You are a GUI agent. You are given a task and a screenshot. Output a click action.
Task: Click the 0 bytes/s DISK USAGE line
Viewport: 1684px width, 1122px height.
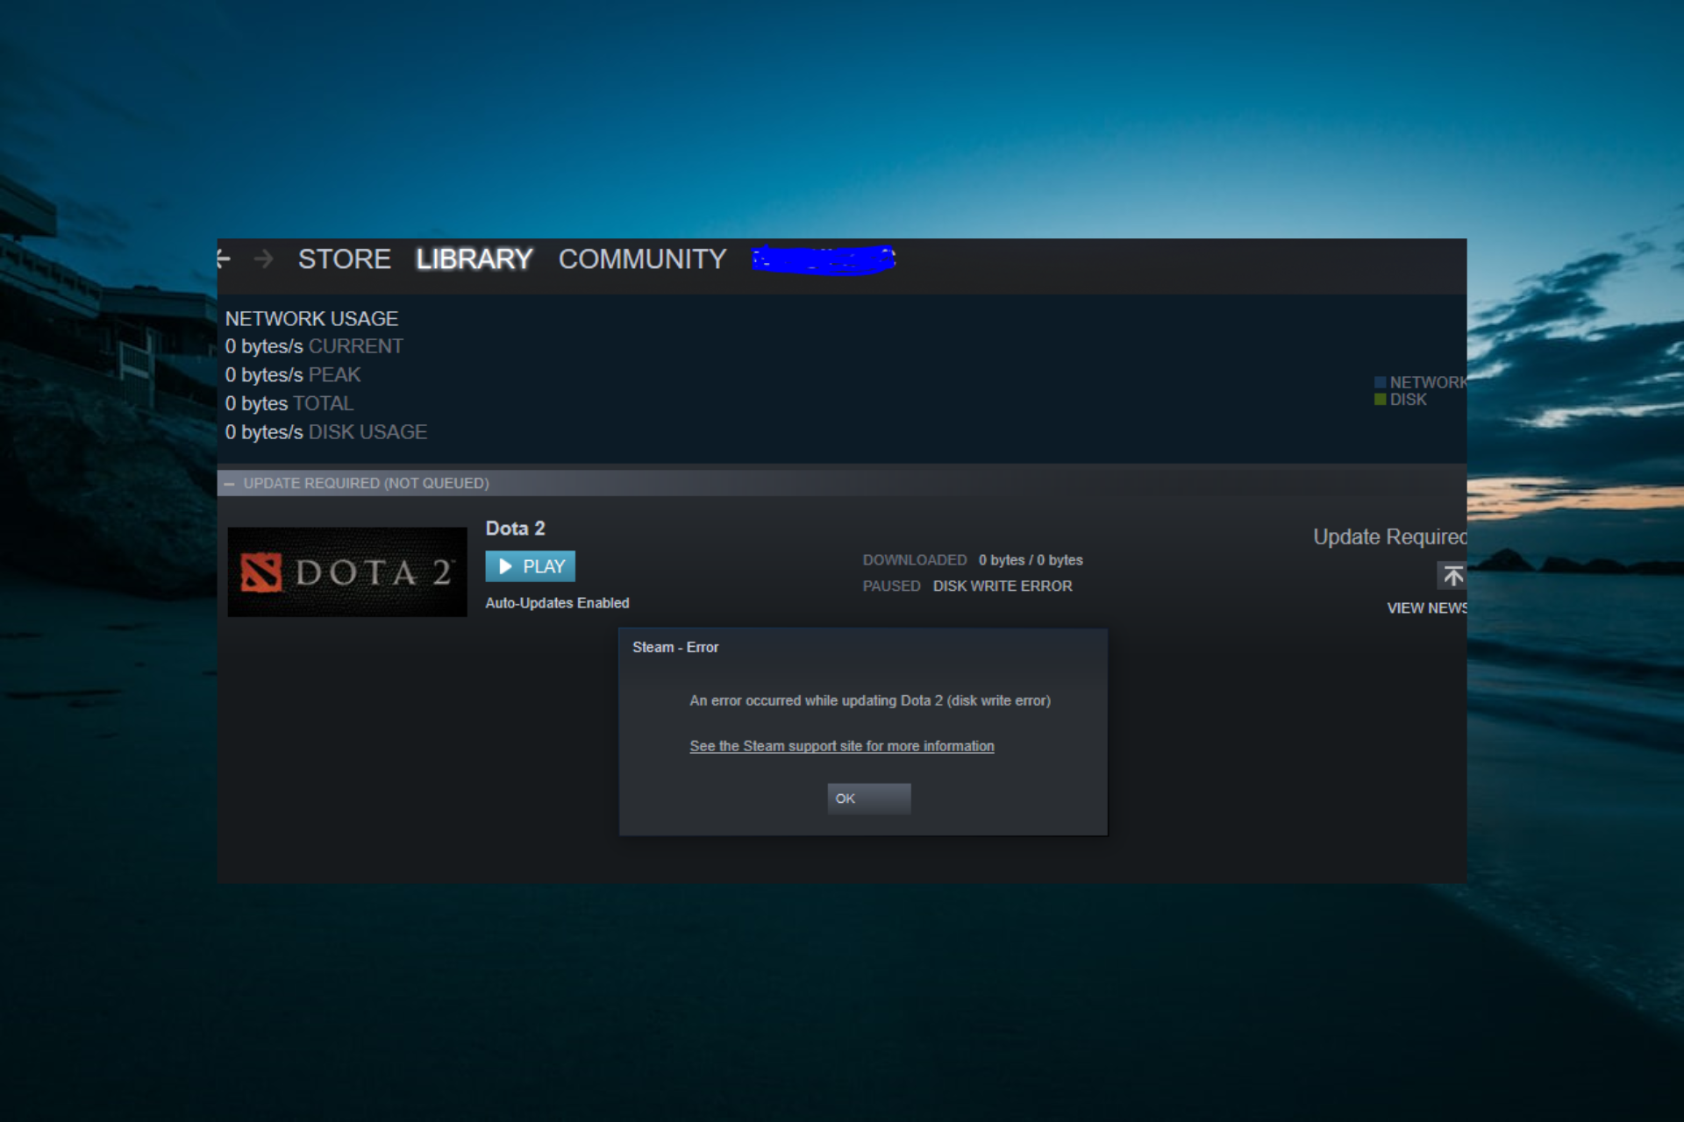pos(325,432)
